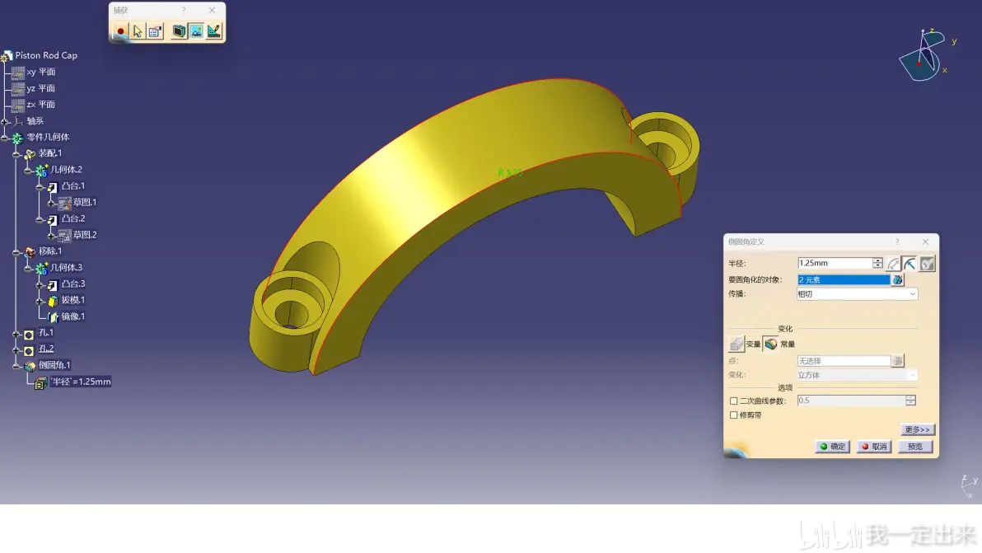Click the red record capture button
The image size is (982, 553).
coord(120,30)
